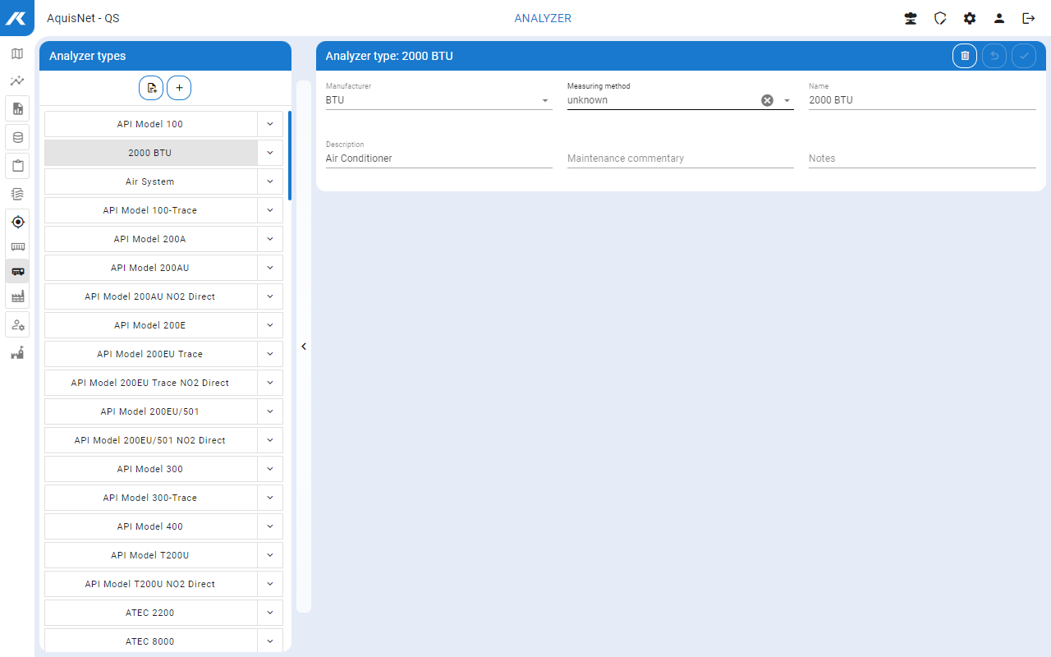
Task: Open the flagged factory sidebar icon
Action: (x=17, y=353)
